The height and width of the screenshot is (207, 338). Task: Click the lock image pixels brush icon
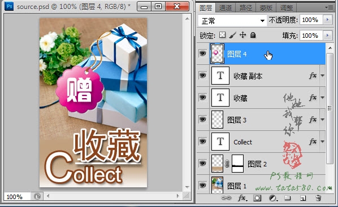[x=233, y=35]
